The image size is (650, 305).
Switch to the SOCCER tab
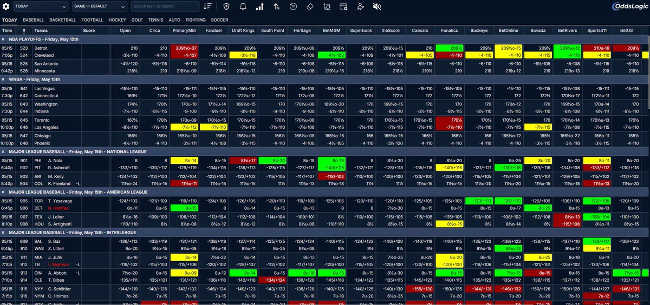click(219, 20)
